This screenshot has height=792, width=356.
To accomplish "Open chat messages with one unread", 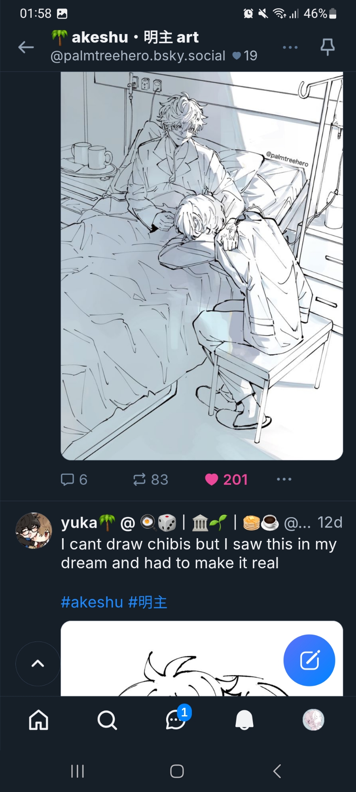I will [176, 720].
